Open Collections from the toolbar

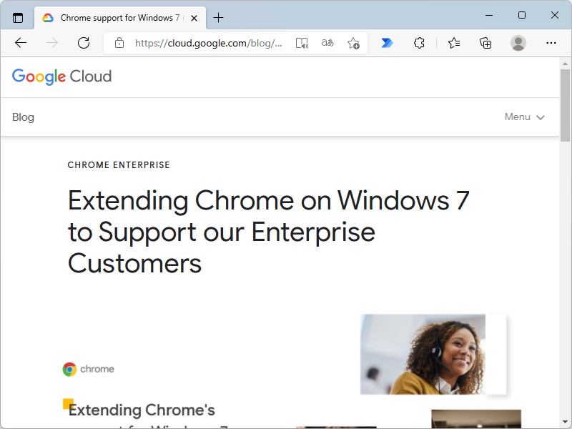[x=485, y=43]
